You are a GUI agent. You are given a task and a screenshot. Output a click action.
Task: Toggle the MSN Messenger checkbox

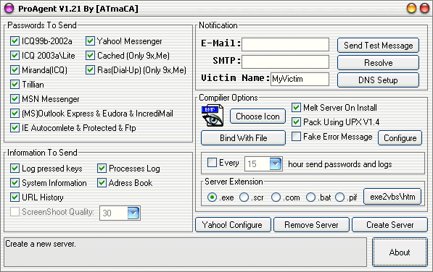coord(15,98)
